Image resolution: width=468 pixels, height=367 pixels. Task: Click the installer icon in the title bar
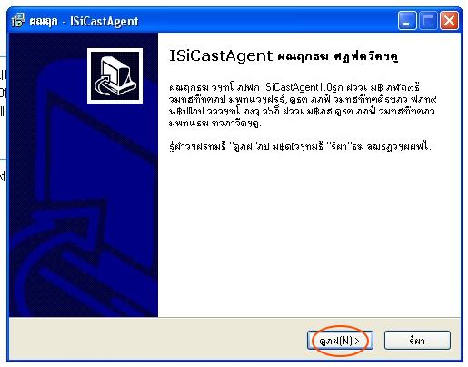click(17, 20)
